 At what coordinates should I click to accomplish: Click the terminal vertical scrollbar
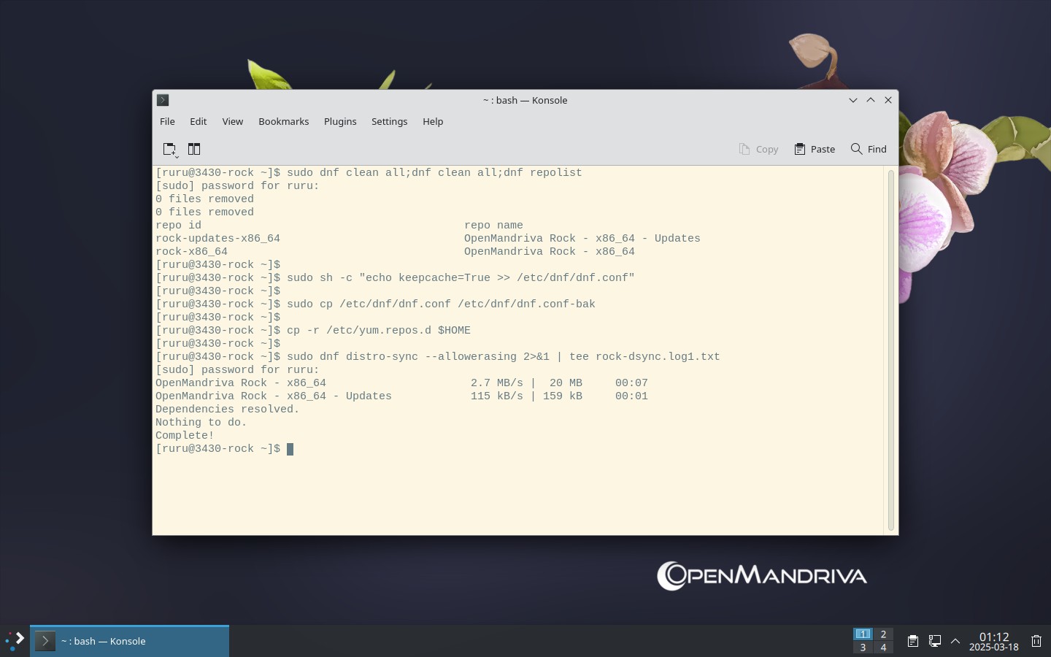pos(890,350)
